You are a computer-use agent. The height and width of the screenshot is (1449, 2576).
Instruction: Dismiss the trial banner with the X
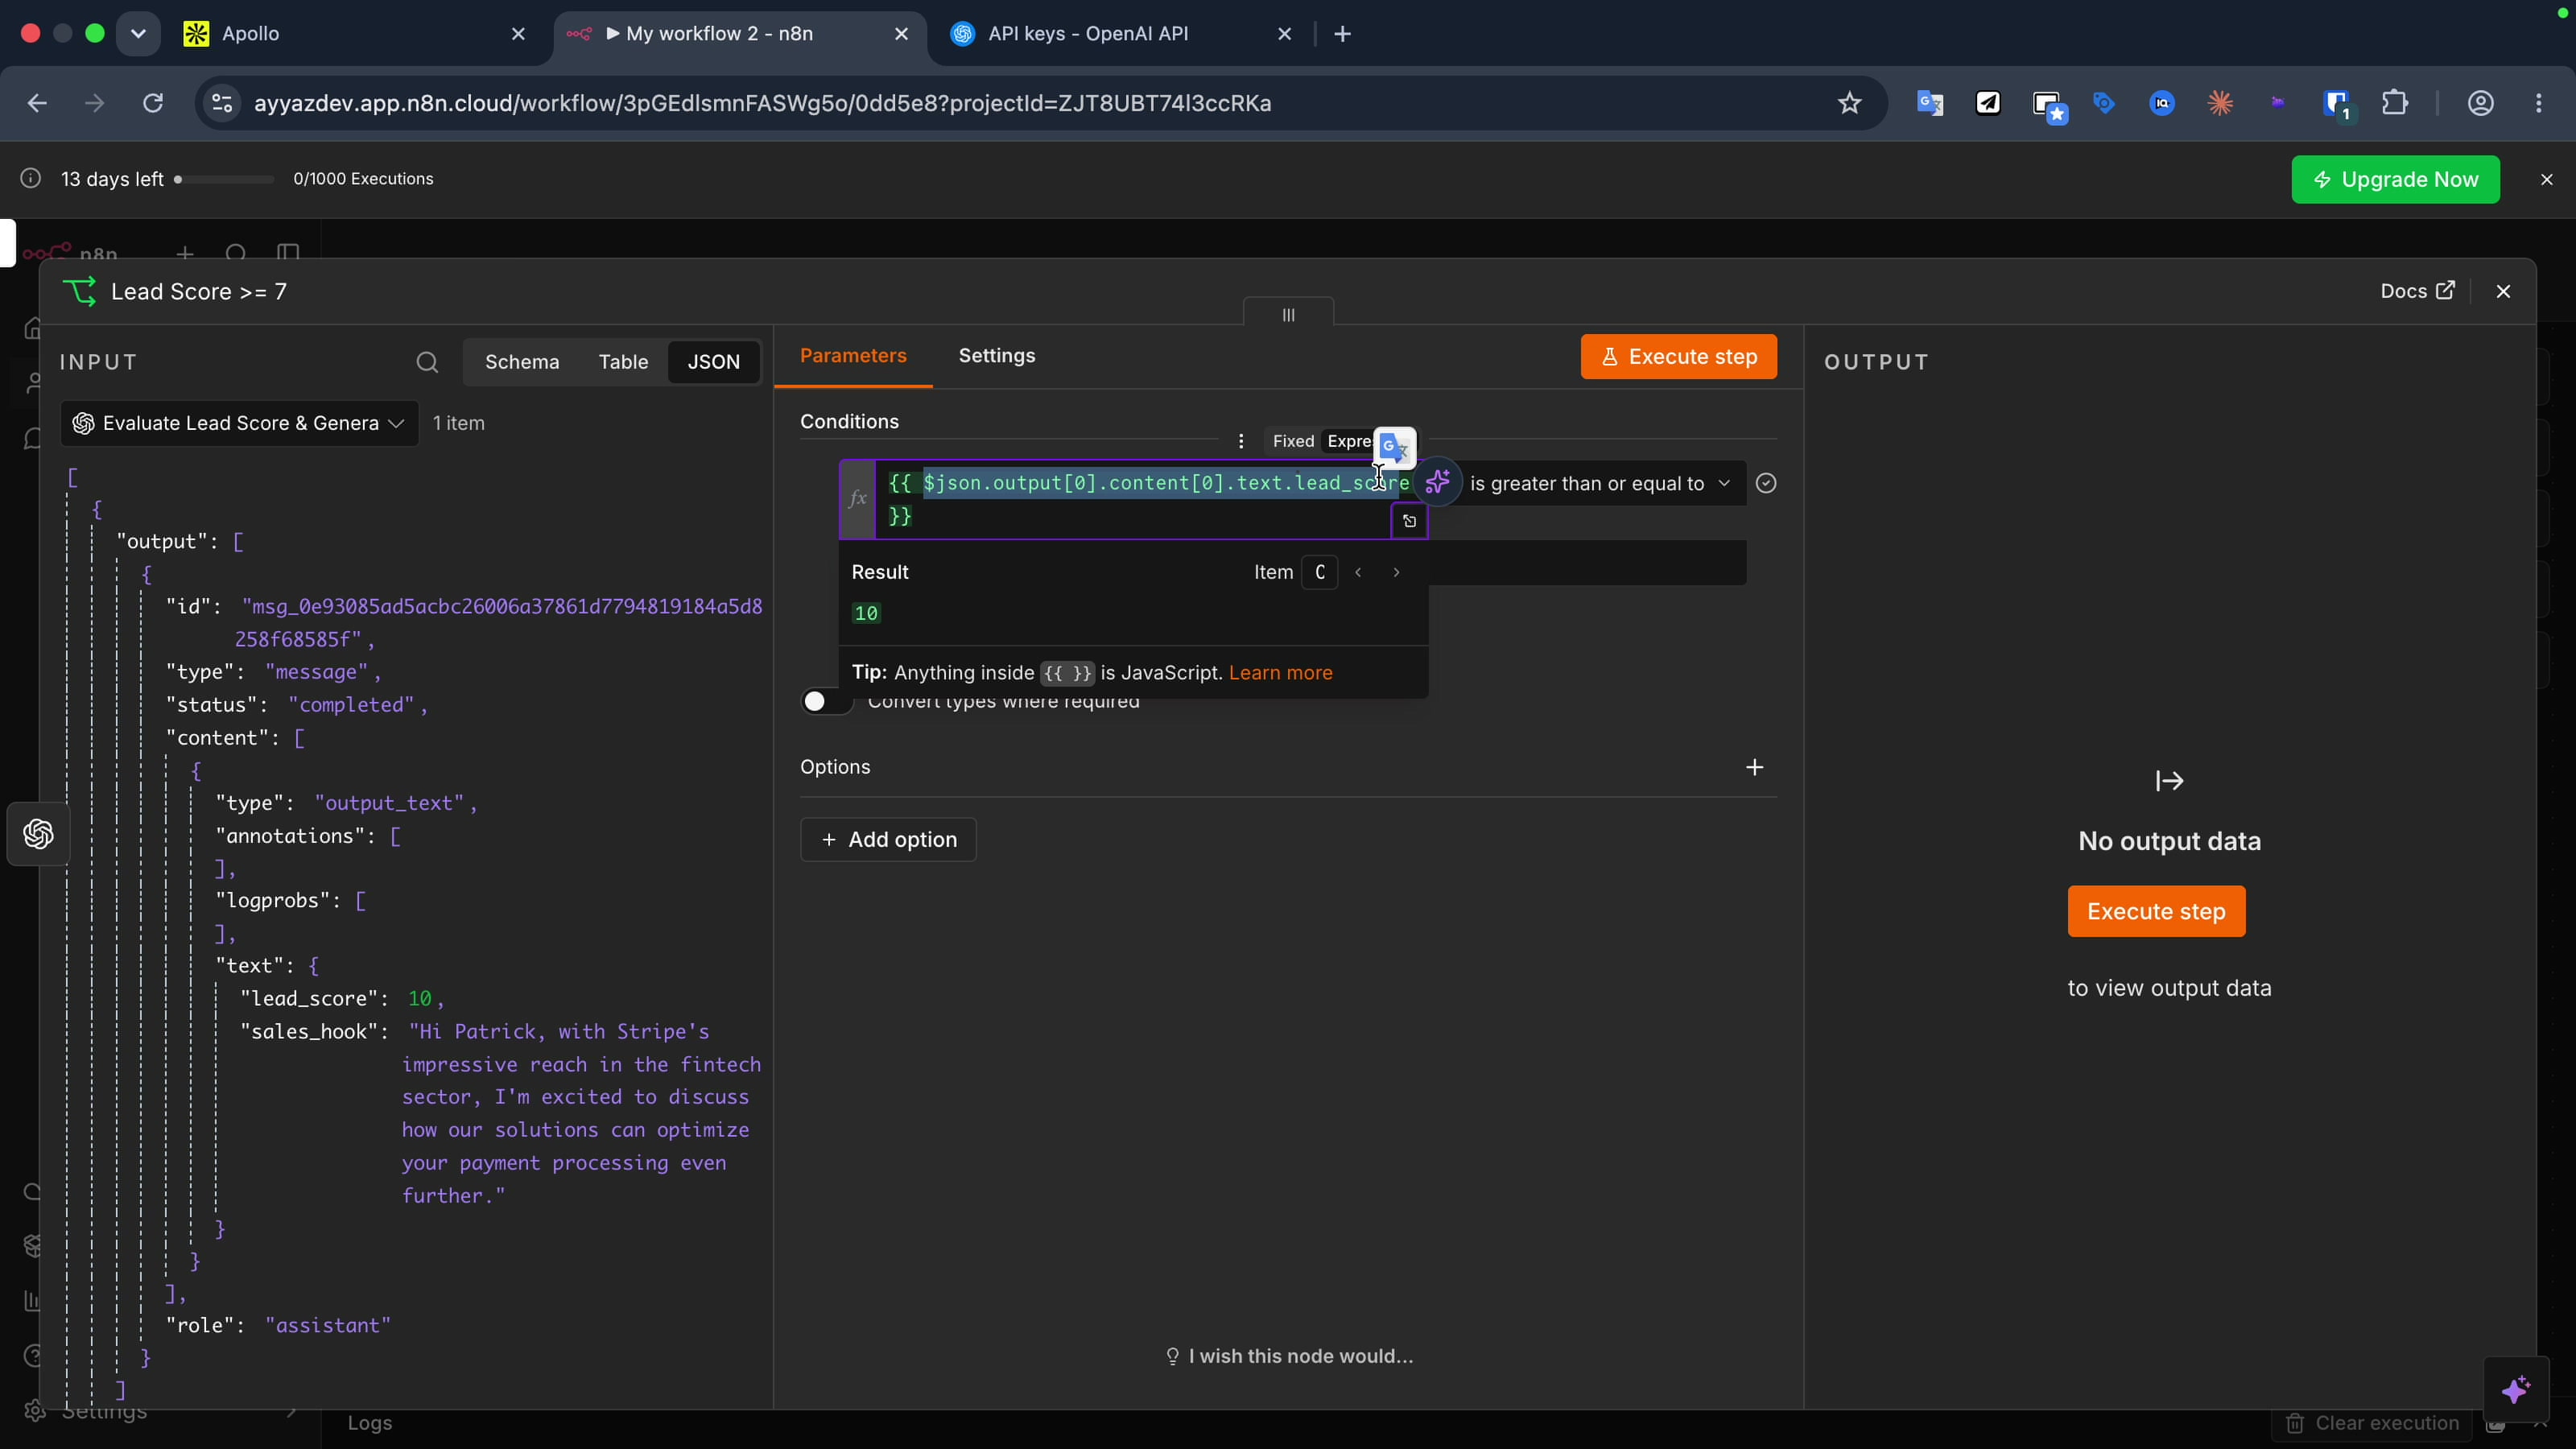(x=2547, y=179)
